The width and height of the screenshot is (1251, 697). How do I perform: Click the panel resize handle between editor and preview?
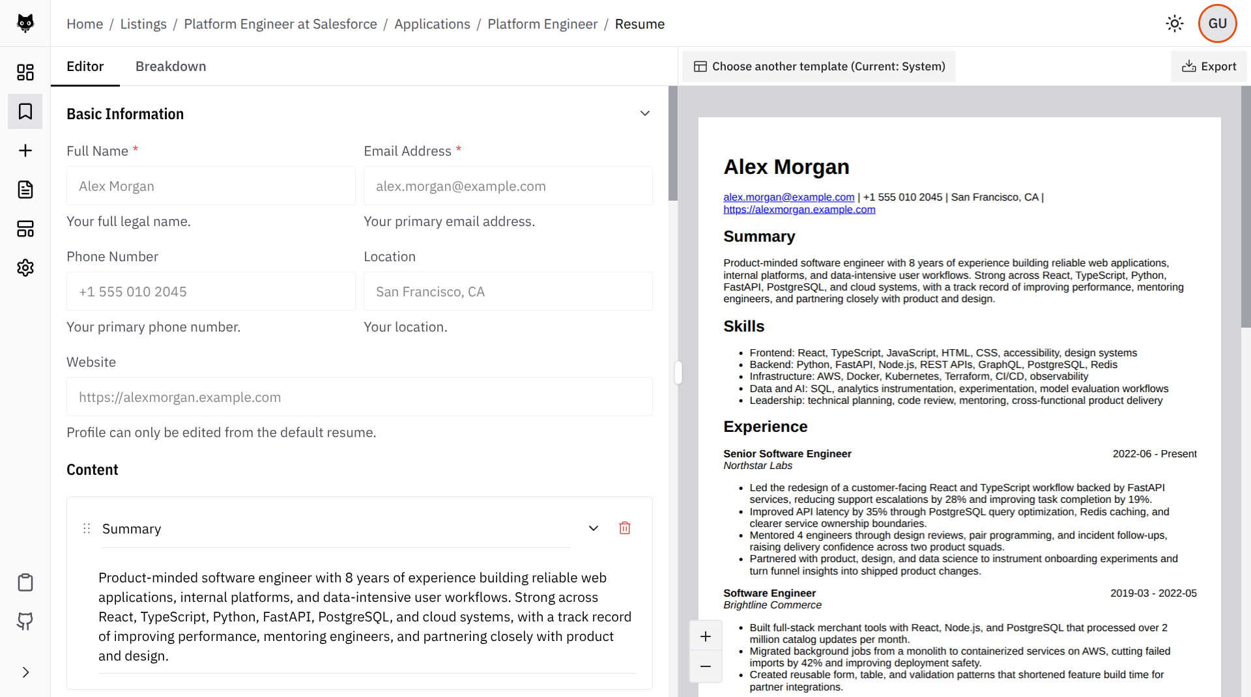click(x=678, y=373)
